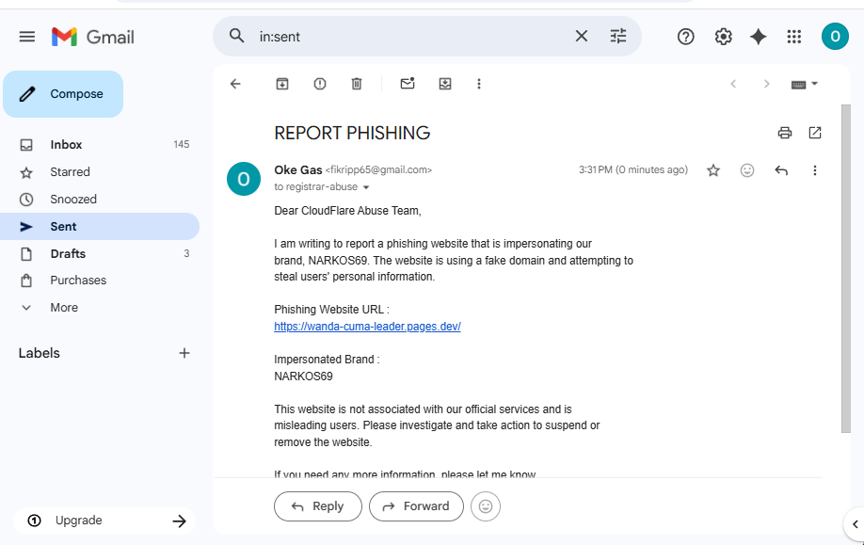
Task: Archive this email using the toolbar icon
Action: [x=282, y=84]
